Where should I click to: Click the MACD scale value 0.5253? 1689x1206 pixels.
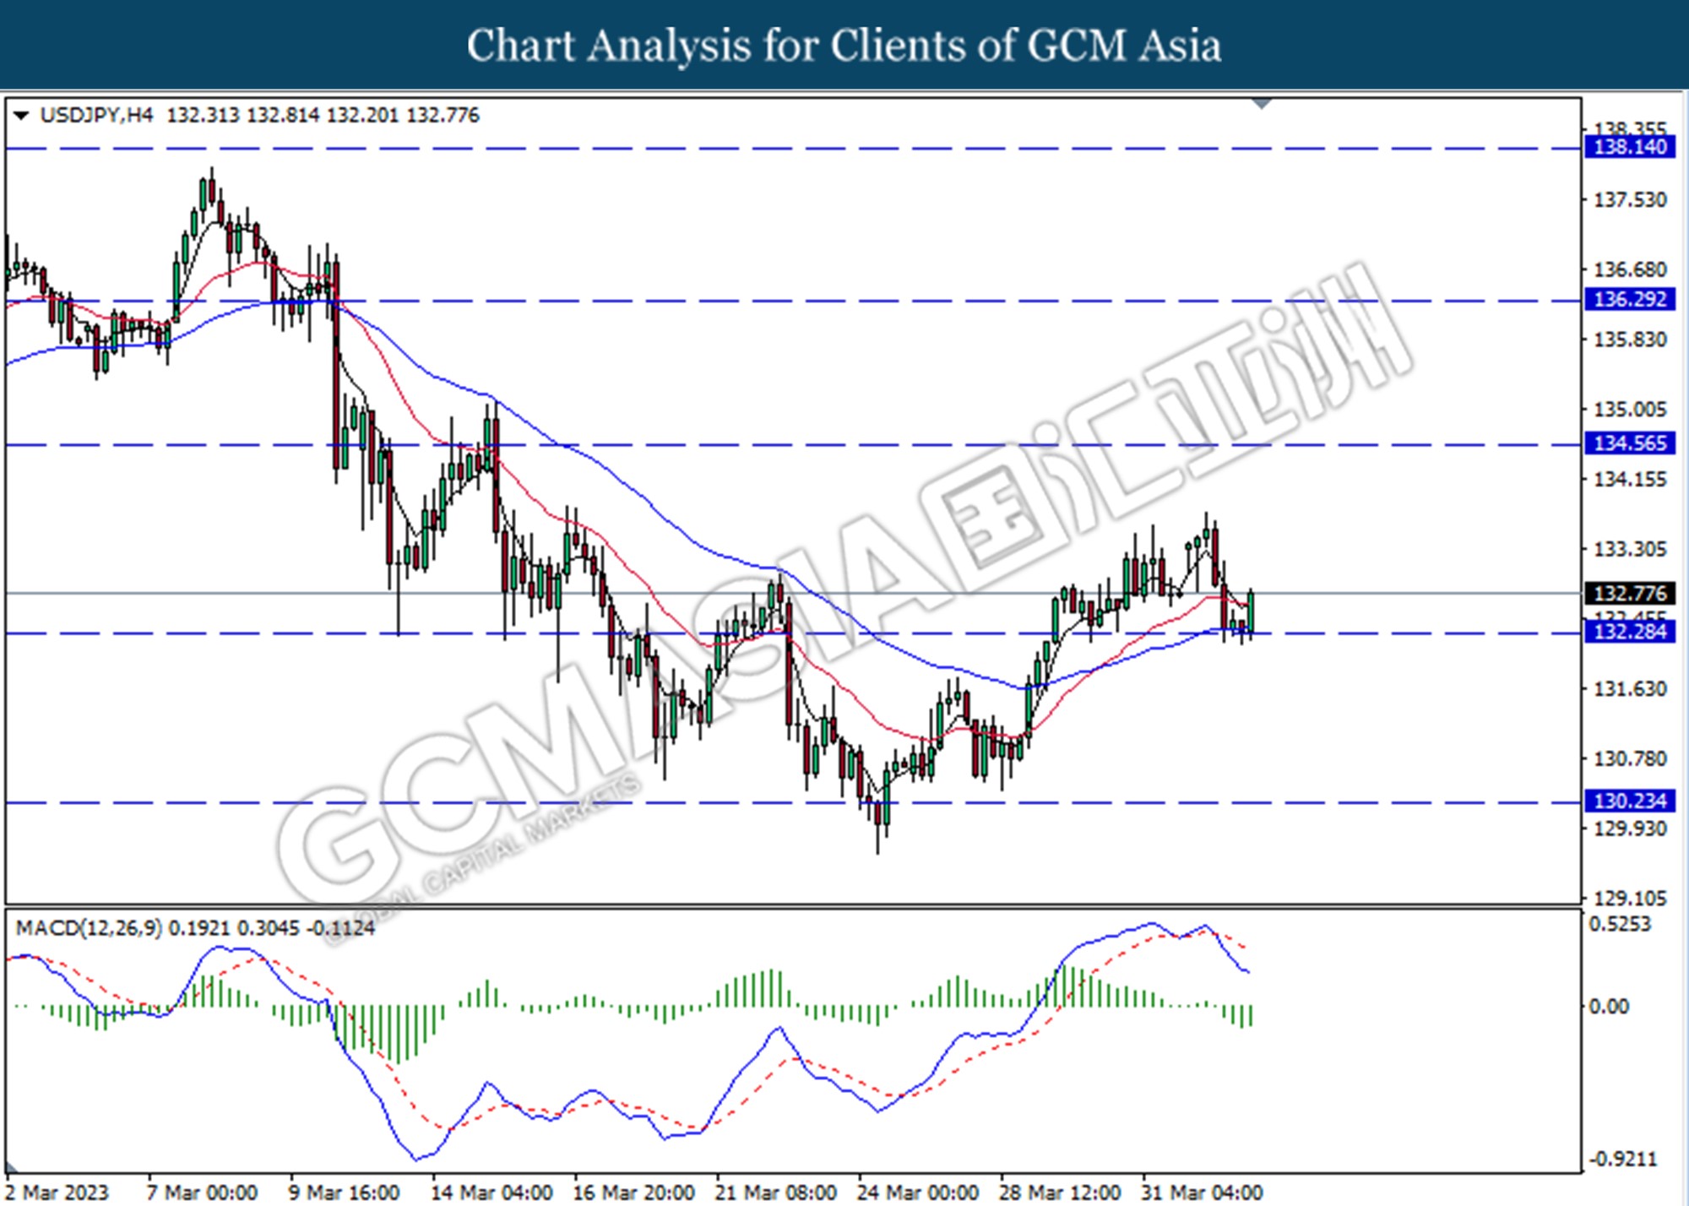(1620, 924)
